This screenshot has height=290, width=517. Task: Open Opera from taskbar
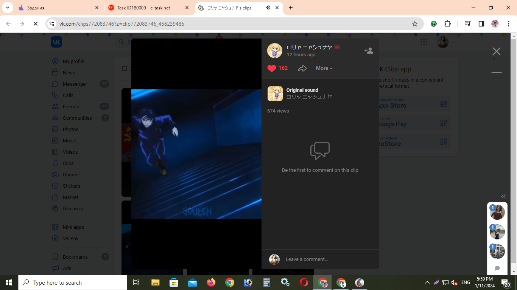pos(304,282)
